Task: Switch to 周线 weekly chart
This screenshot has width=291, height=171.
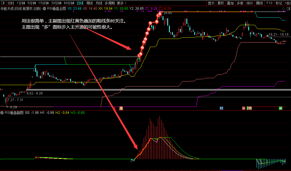Action: (x=89, y=3)
